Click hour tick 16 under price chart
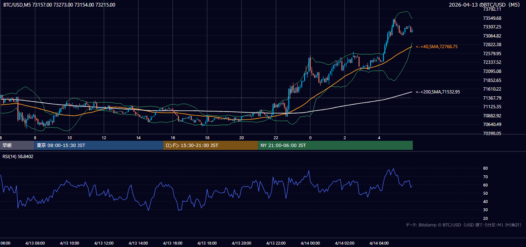 [173, 137]
